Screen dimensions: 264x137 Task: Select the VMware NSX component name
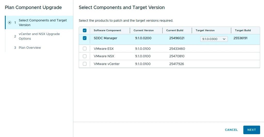tap(104, 56)
